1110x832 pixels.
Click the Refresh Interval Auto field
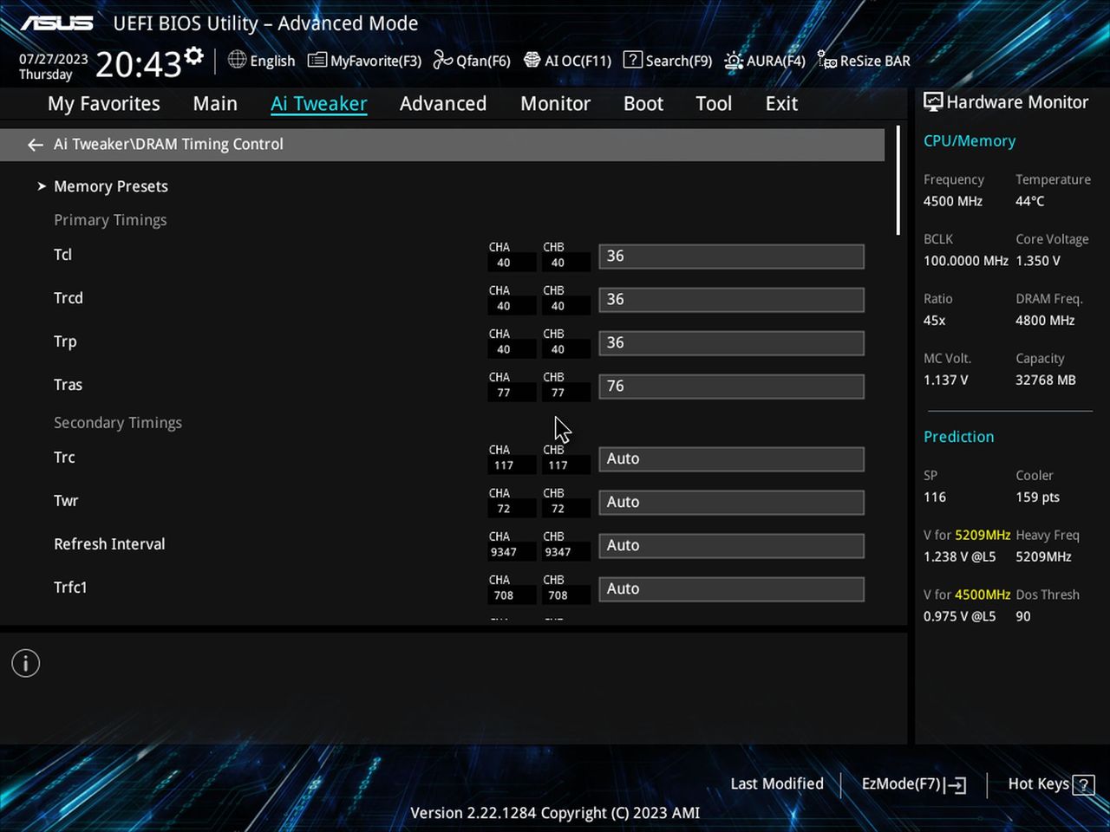(x=731, y=546)
